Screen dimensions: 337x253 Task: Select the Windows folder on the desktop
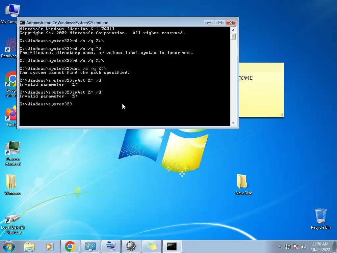point(13,184)
